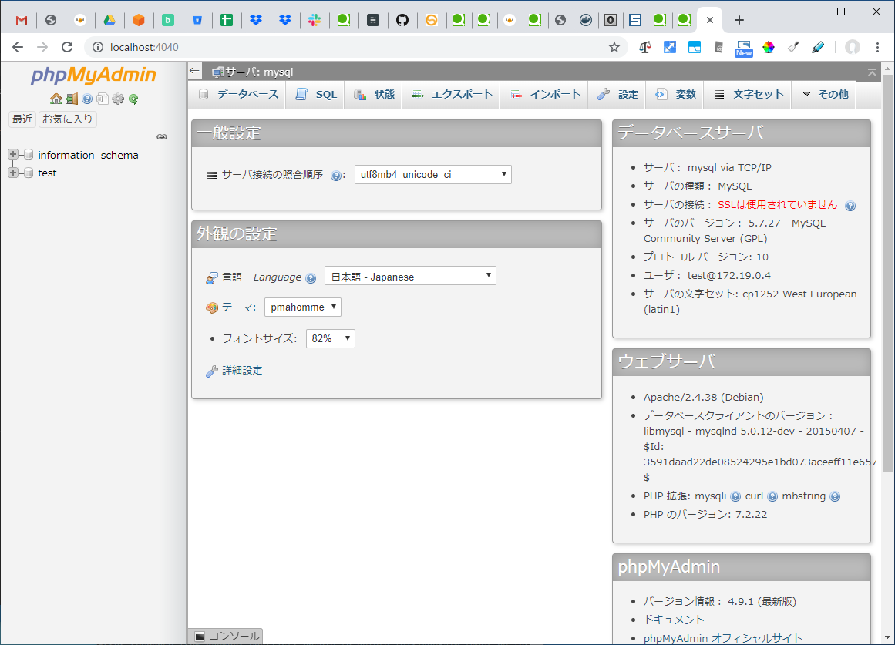
Task: Open the Chrome three-dot menu
Action: [878, 47]
